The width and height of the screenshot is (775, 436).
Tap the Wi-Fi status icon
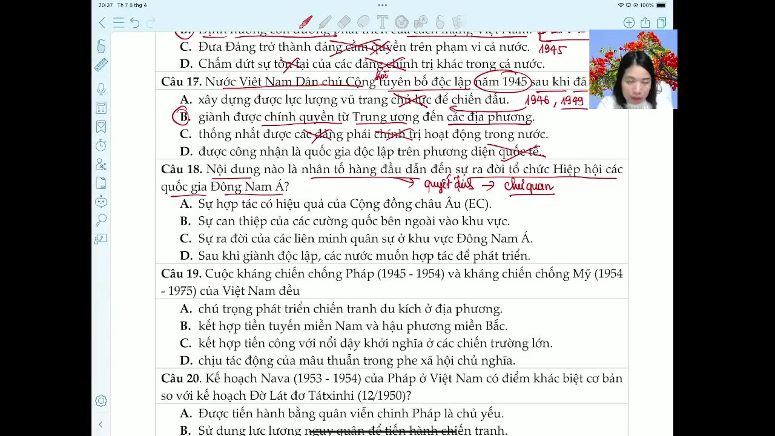coord(621,5)
